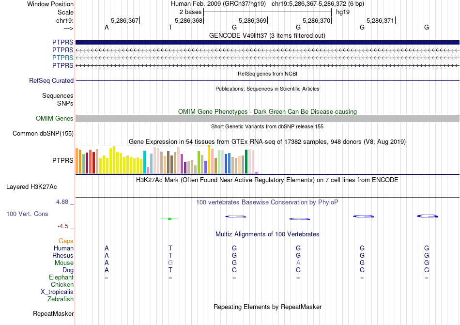Click the RepeatMasker track label

tap(53, 313)
